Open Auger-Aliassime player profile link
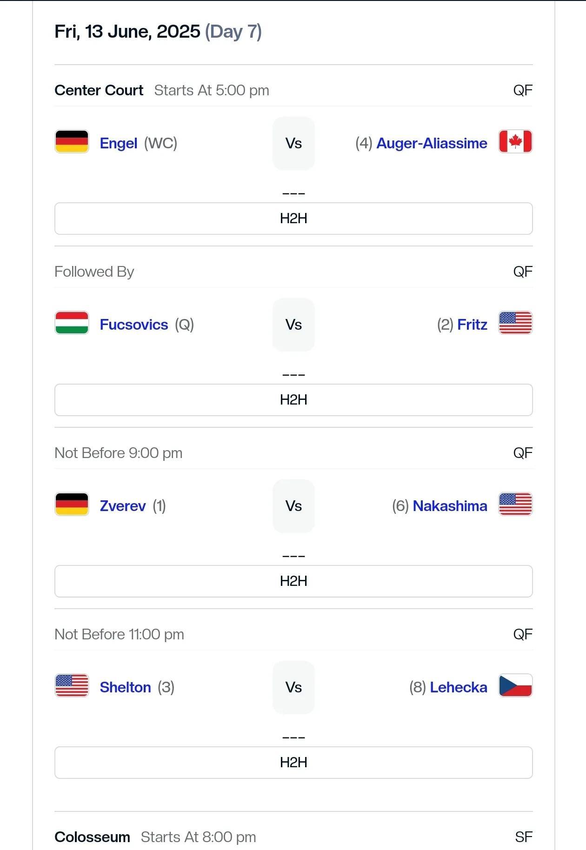The height and width of the screenshot is (850, 586). coord(432,143)
